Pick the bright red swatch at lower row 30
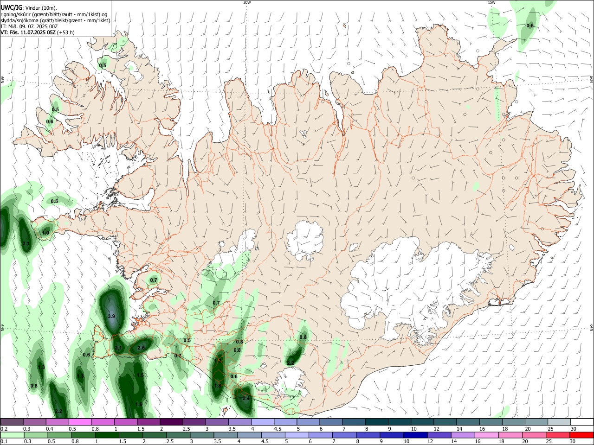This screenshot has height=445, width=594. click(581, 435)
